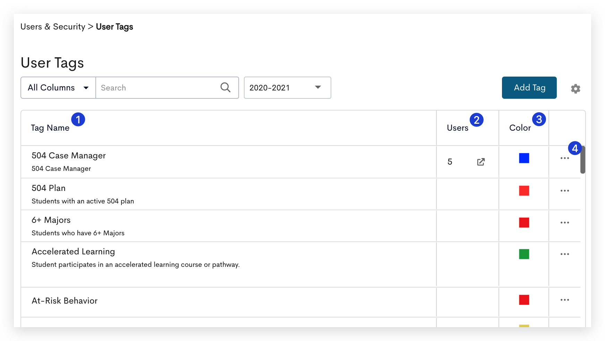Click User Tags breadcrumb
The height and width of the screenshot is (341, 605).
click(x=114, y=27)
